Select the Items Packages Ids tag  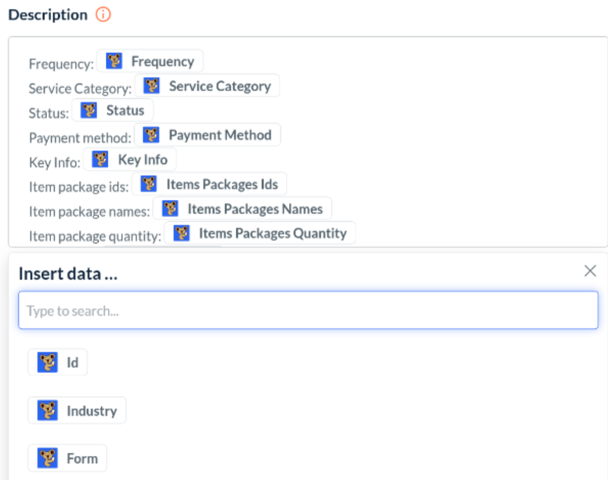[210, 184]
